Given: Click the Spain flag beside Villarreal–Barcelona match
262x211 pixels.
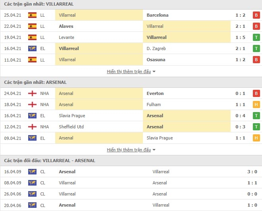Looking at the screenshot, I should tap(32, 15).
